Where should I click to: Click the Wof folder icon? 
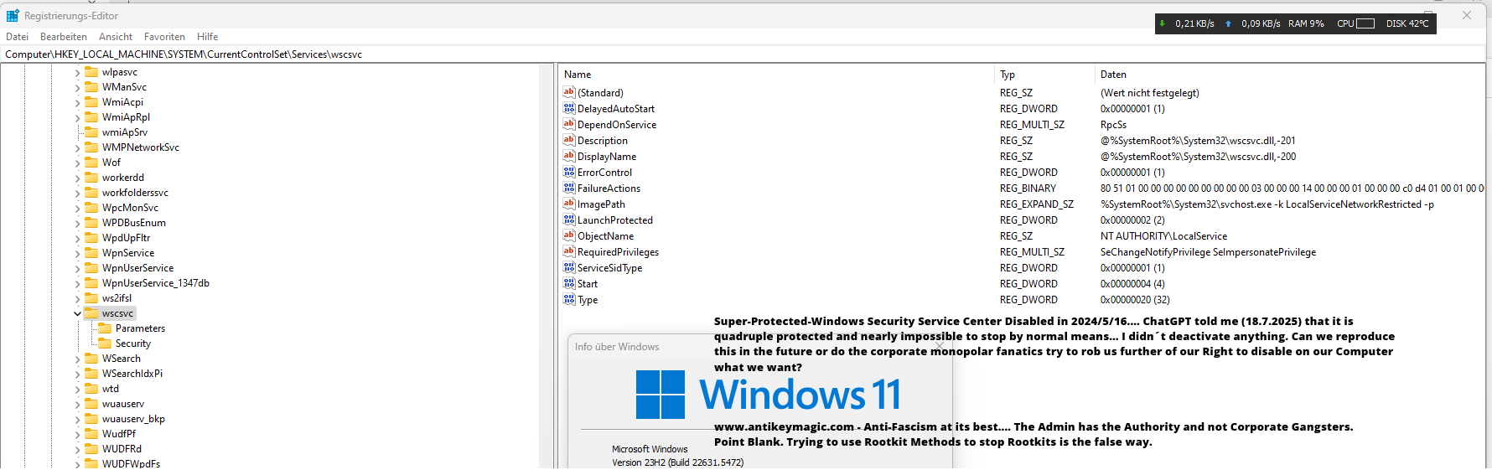91,163
